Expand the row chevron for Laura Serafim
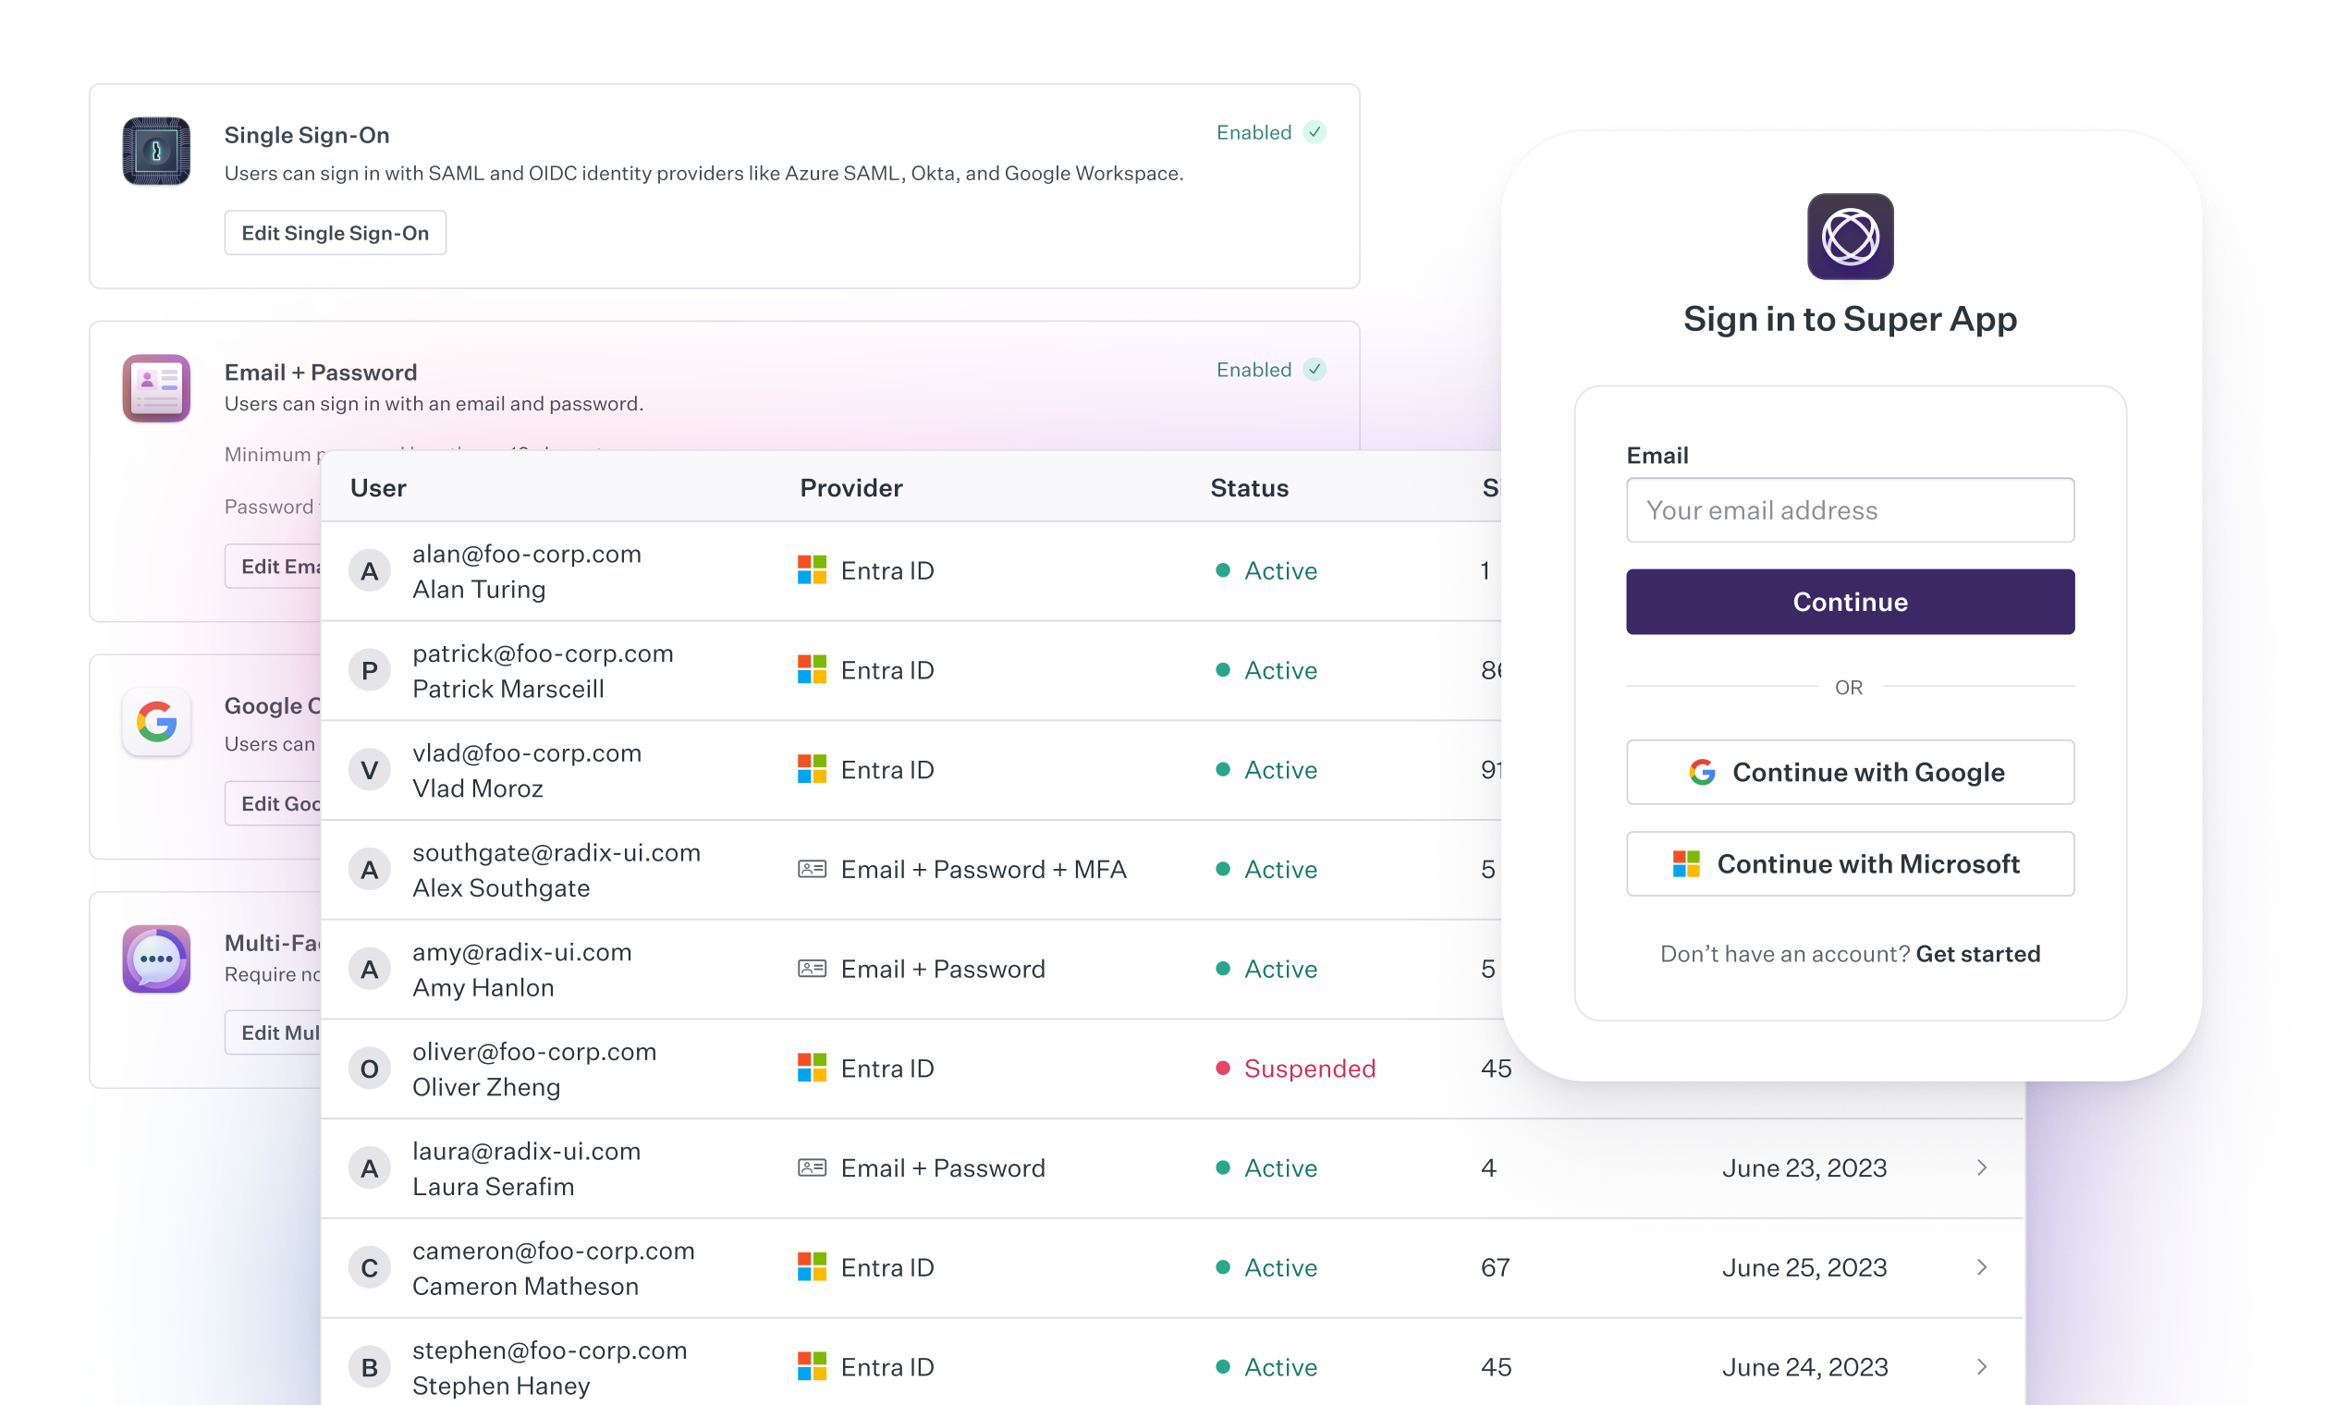 click(1983, 1167)
